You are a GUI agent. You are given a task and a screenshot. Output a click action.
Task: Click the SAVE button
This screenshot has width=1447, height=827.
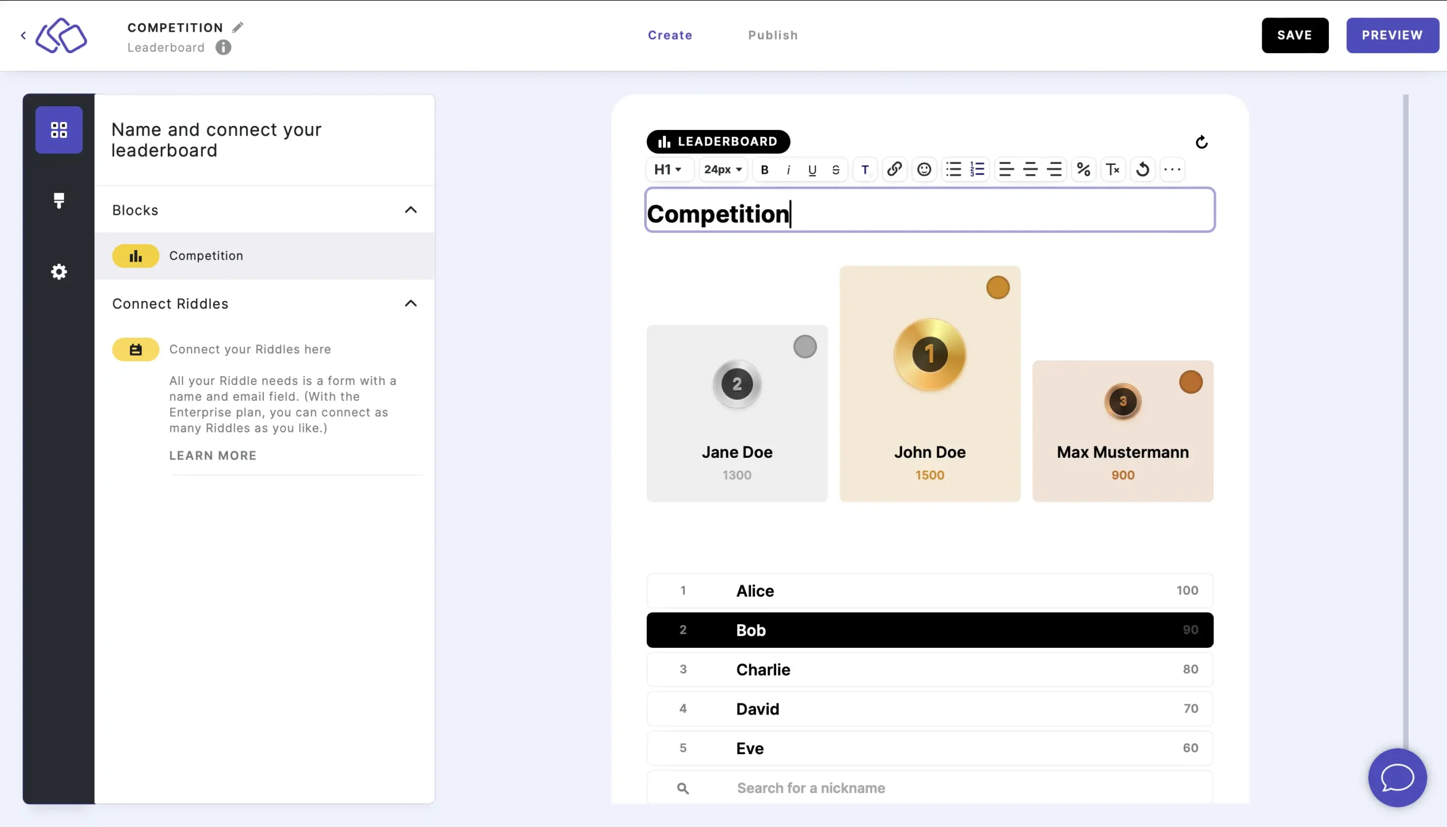tap(1294, 35)
